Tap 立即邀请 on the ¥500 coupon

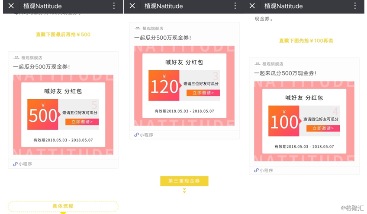82,122
